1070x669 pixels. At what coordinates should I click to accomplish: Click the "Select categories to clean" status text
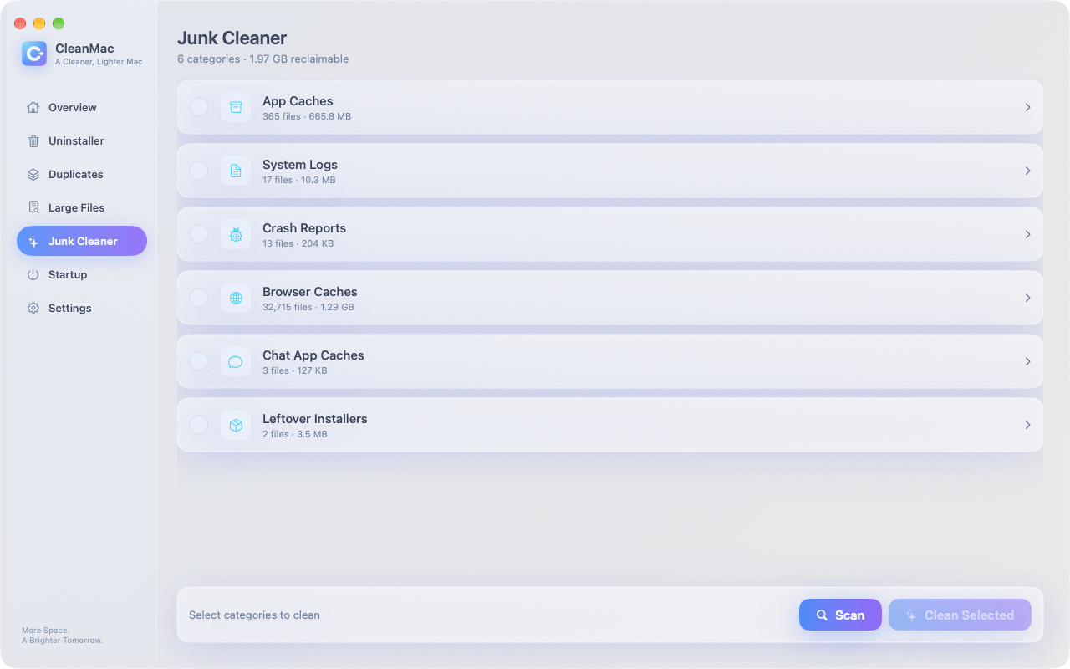point(254,615)
